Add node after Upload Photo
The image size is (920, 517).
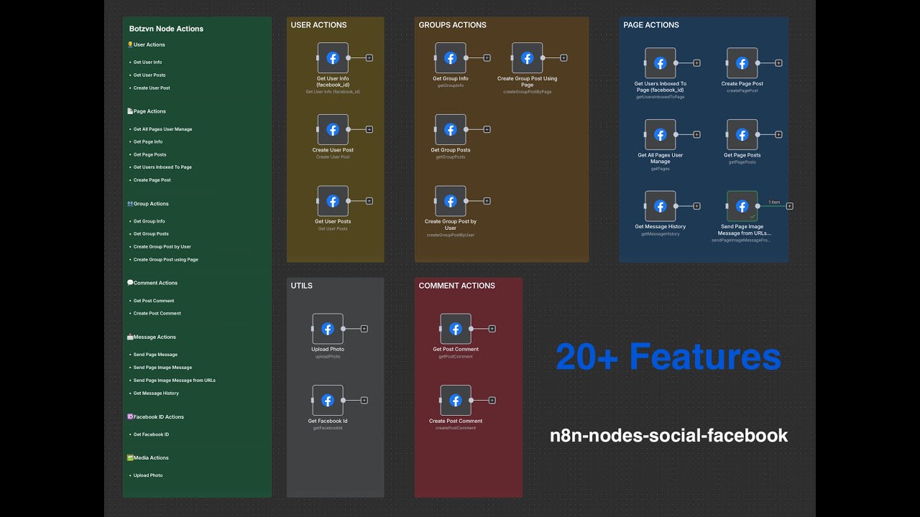(364, 328)
